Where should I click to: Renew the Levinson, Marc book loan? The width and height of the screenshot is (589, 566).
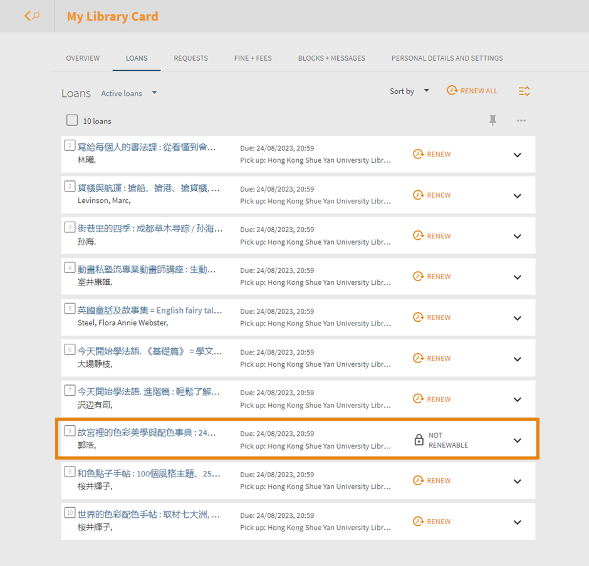432,195
